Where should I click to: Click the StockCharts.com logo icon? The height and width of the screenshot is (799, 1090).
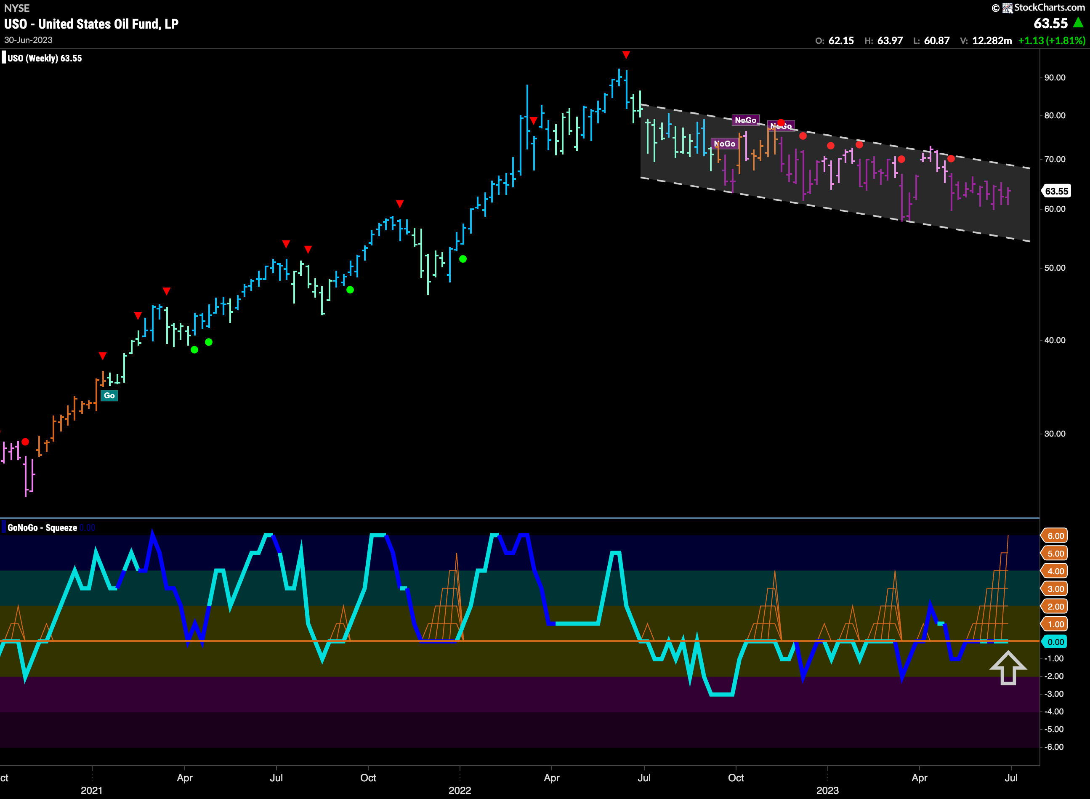click(1008, 8)
